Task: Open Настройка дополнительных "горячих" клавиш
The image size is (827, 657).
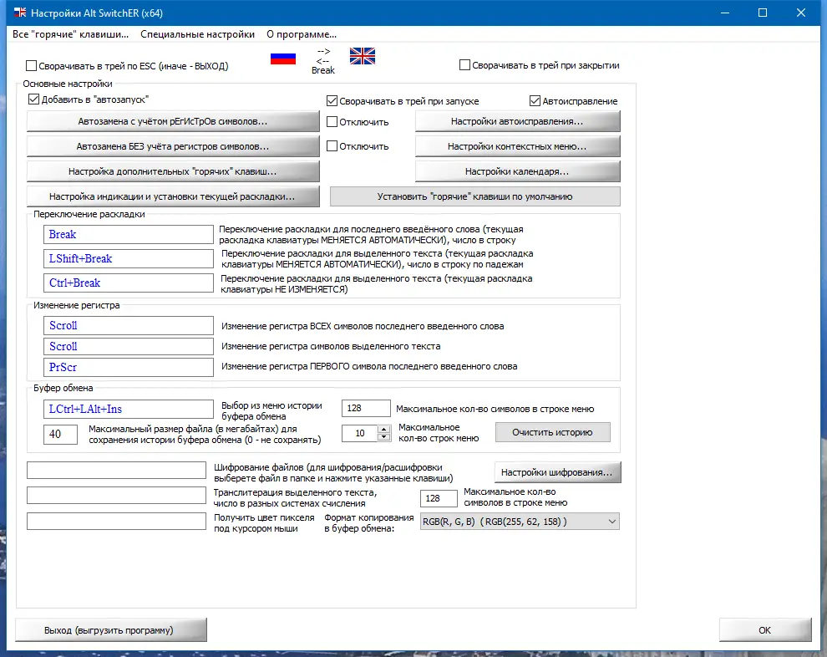Action: tap(173, 171)
